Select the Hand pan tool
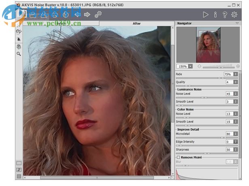Image resolution: width=249 pixels, height=186 pixels. (x=19, y=47)
